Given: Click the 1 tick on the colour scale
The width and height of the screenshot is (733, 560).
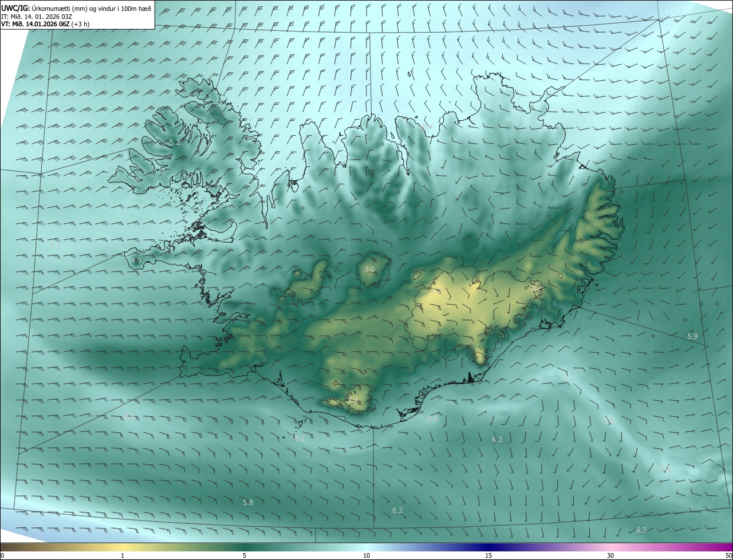Looking at the screenshot, I should pyautogui.click(x=123, y=555).
